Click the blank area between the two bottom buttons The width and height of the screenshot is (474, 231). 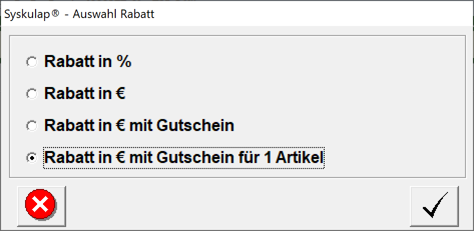(238, 206)
